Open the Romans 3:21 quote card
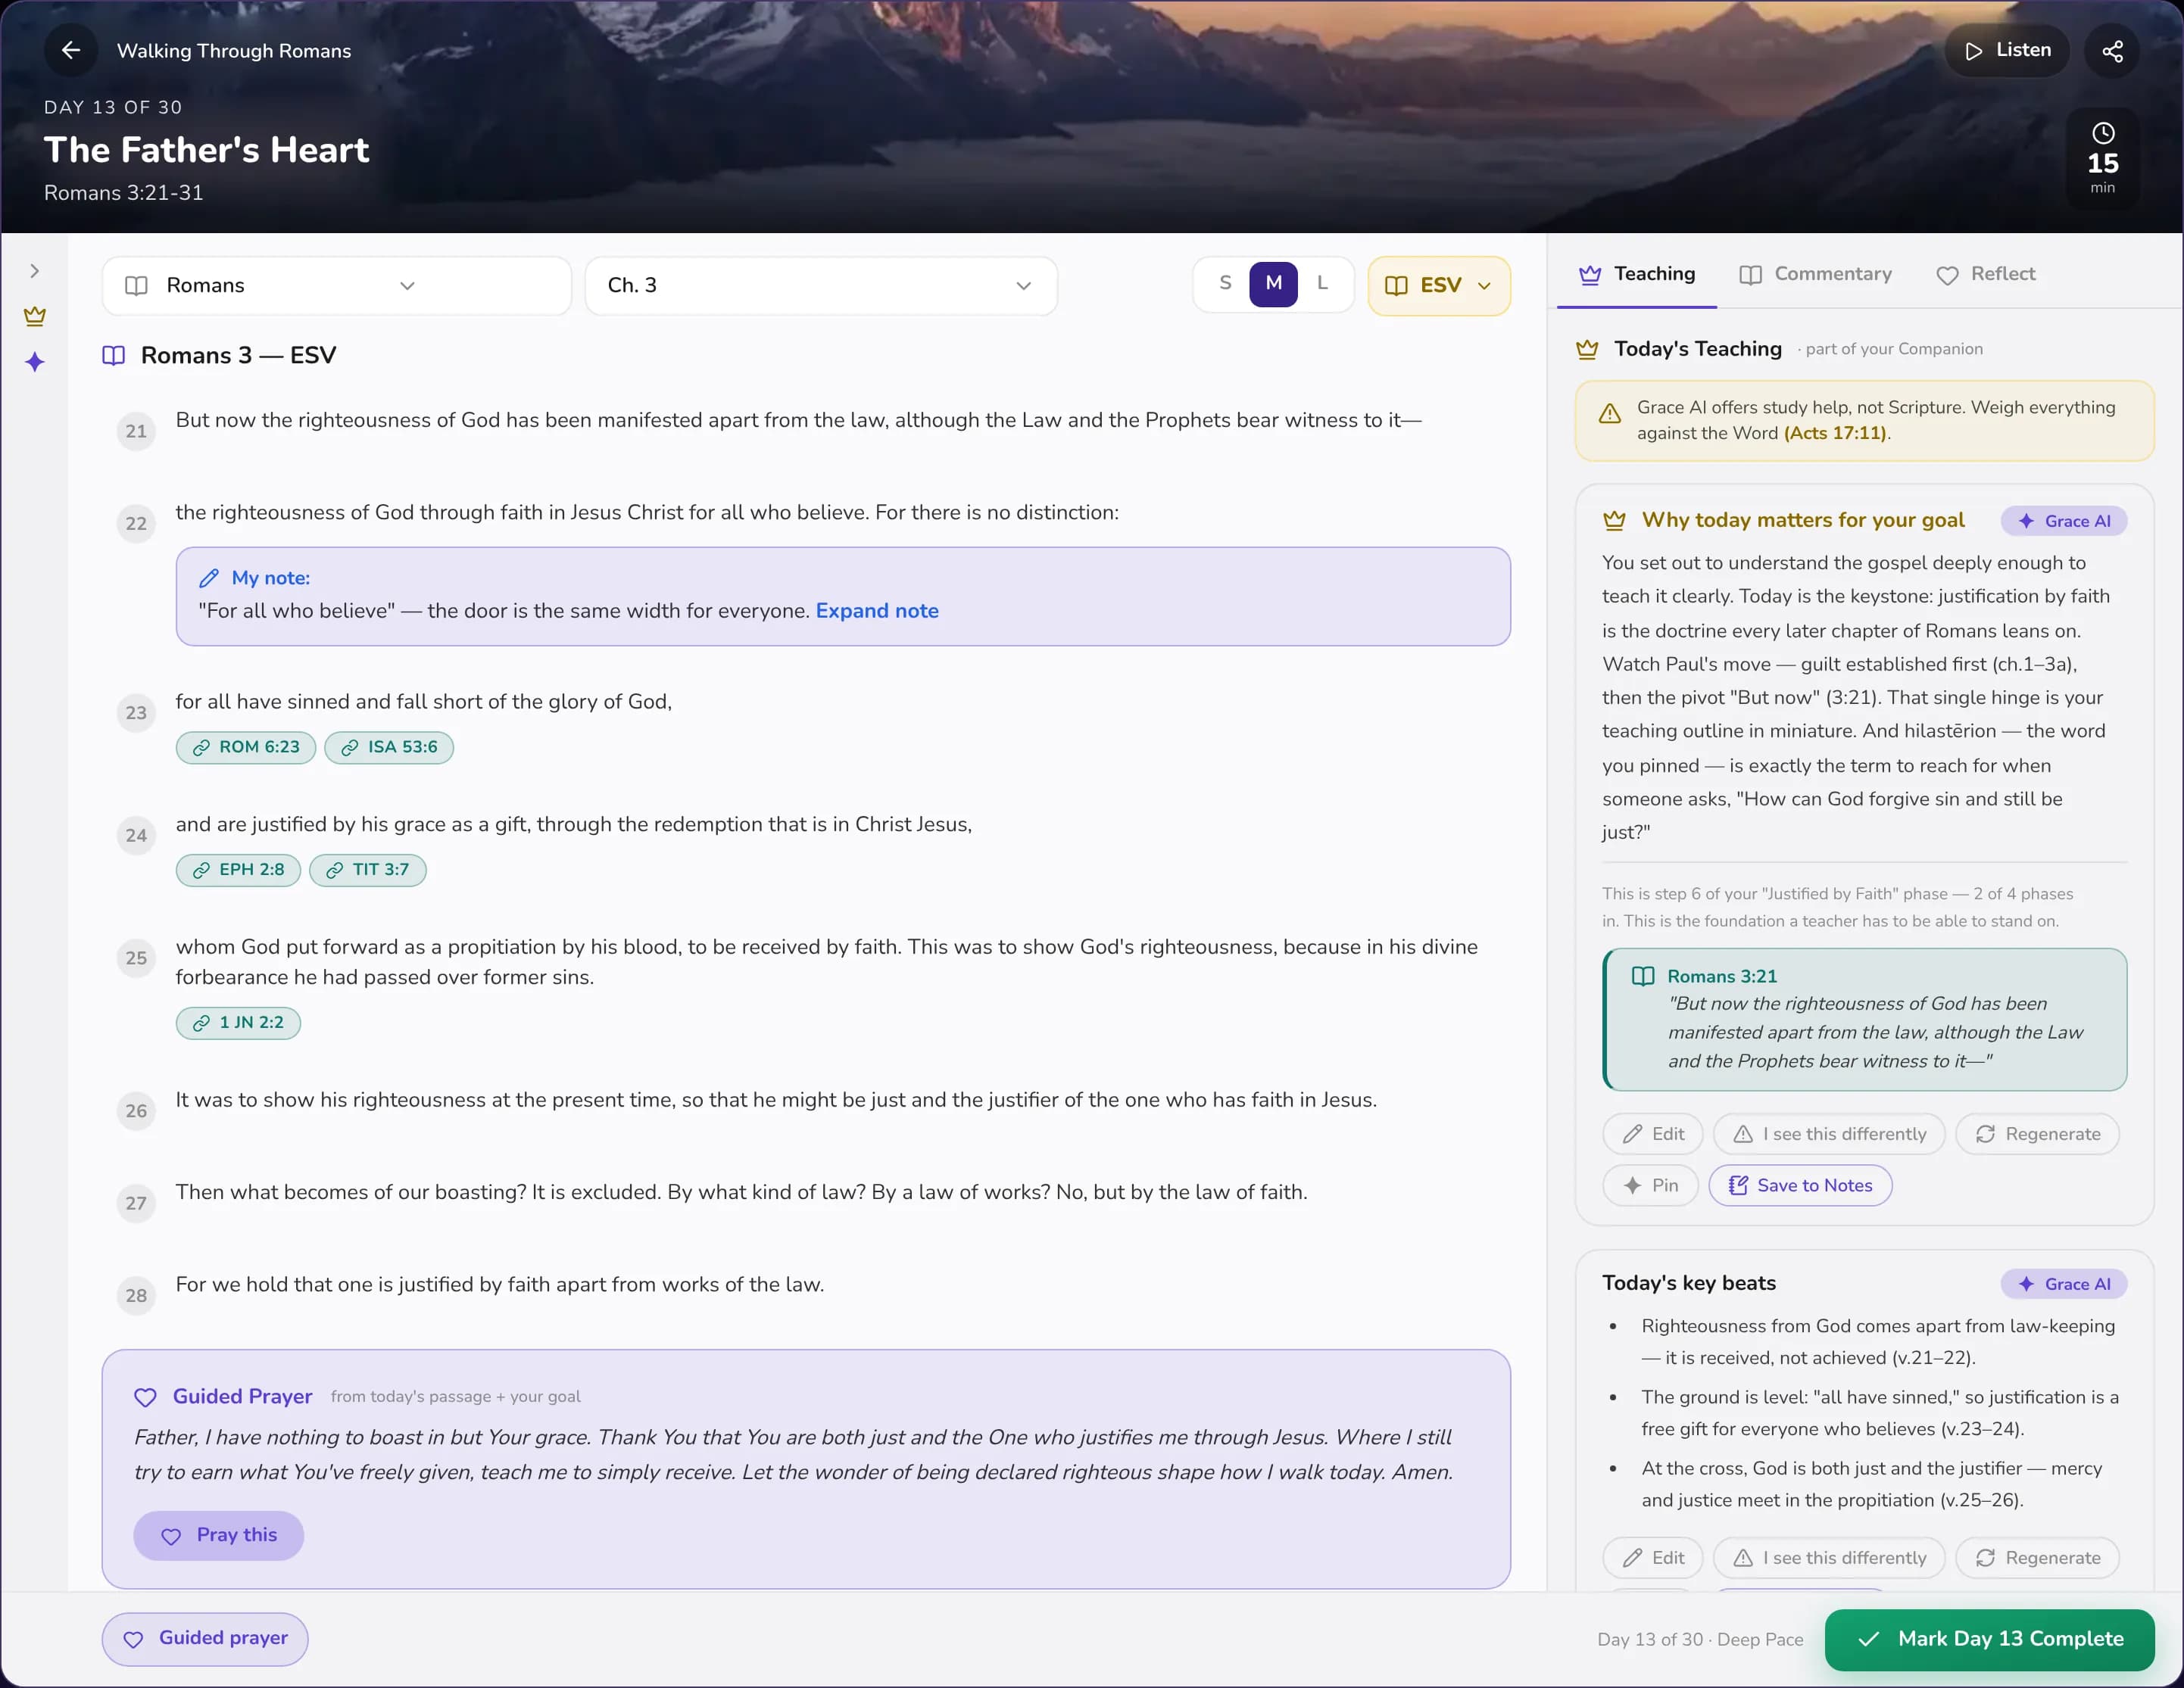This screenshot has width=2184, height=1688. [1864, 1020]
